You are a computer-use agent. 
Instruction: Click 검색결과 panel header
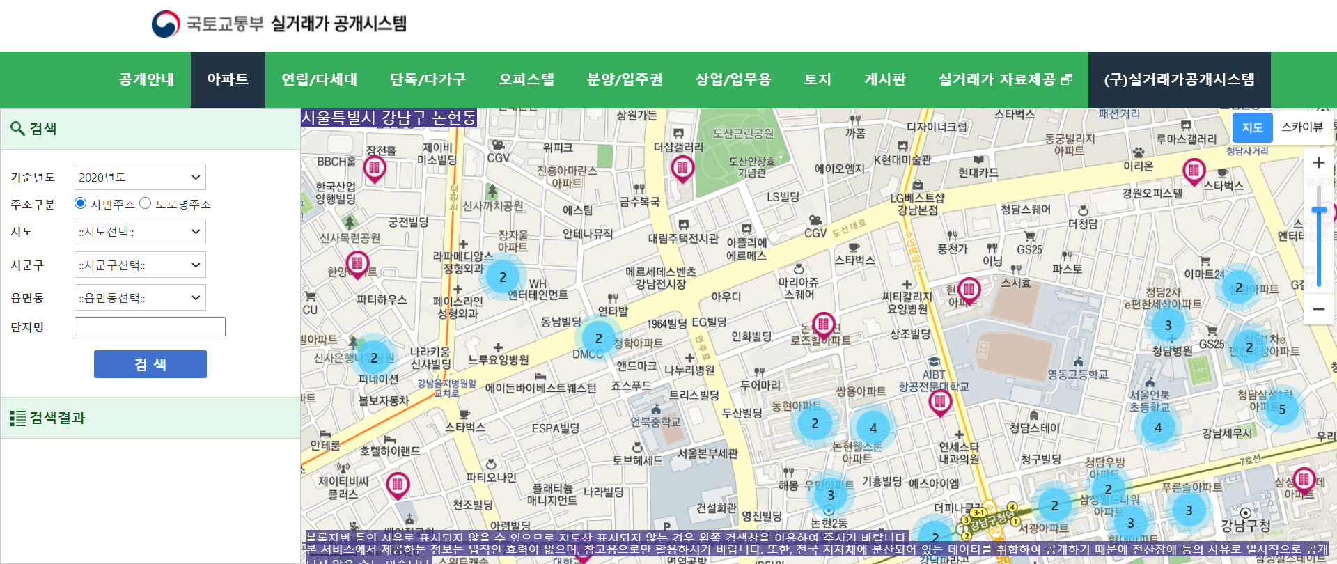tap(150, 418)
